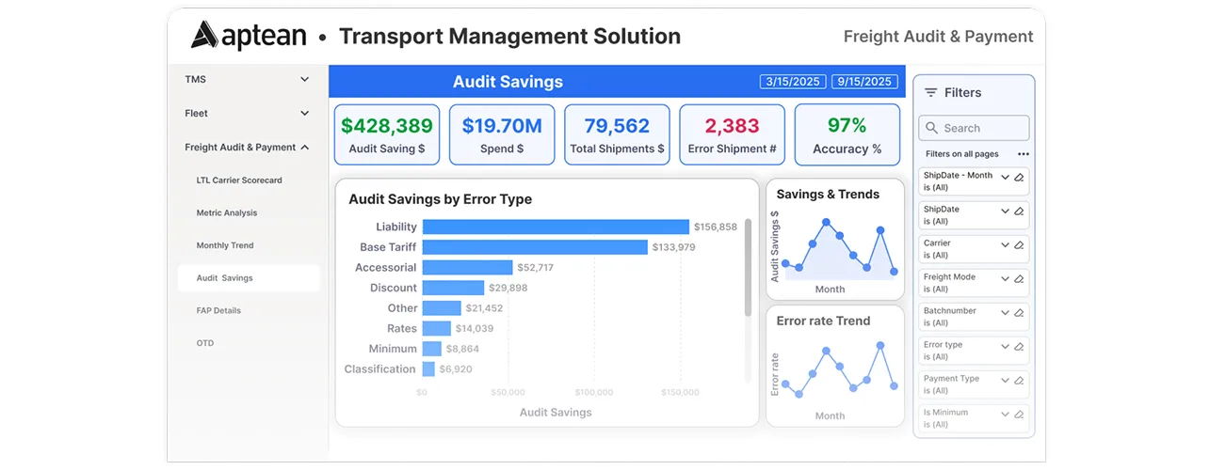This screenshot has width=1210, height=470.
Task: Click the $52,717 value label
Action: 535,268
